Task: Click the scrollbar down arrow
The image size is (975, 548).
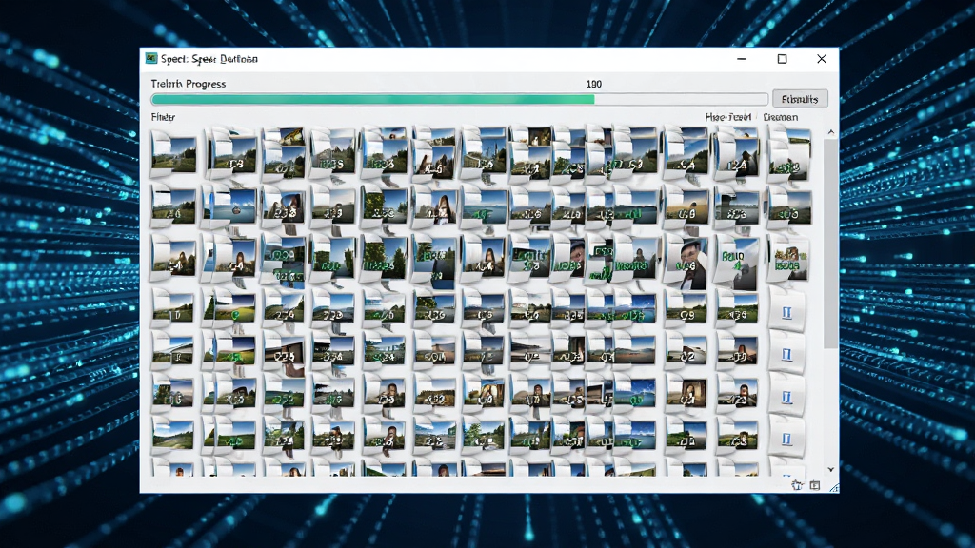Action: pos(830,470)
